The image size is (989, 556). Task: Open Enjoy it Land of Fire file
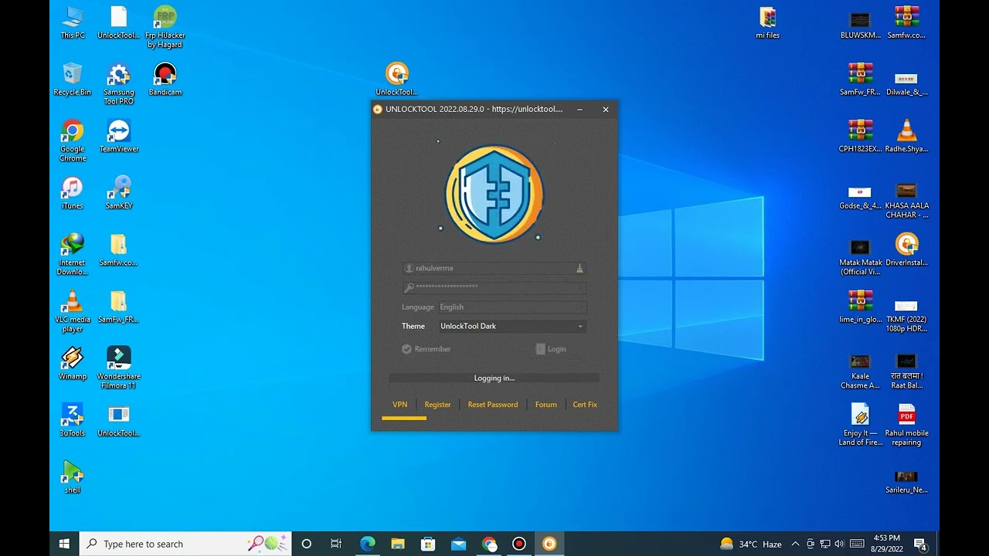[x=860, y=425]
